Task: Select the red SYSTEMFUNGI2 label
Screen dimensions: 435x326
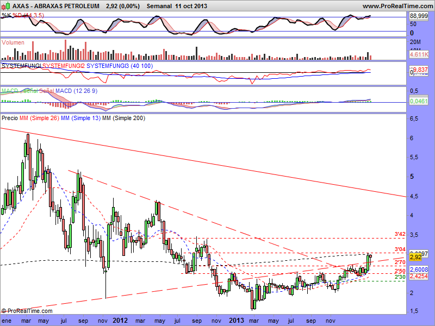Action: pos(64,66)
